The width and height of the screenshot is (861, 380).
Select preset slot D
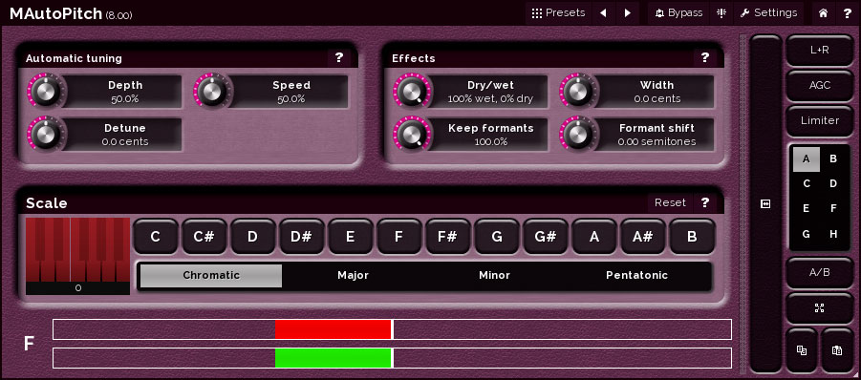click(x=833, y=183)
